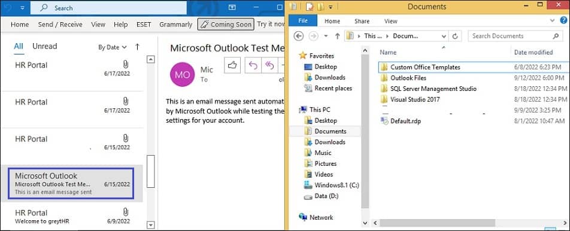Open Pictures under This PC
This screenshot has width=570, height=231.
(320, 163)
